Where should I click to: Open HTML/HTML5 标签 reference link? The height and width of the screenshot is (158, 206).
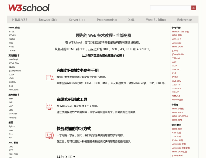click(180, 32)
